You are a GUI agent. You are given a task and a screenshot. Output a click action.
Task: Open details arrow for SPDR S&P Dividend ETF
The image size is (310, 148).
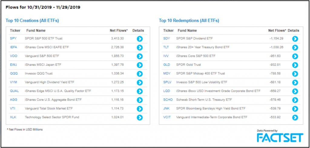(x=295, y=39)
